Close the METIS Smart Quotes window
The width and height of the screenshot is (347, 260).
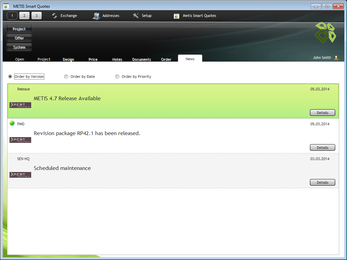coord(339,6)
